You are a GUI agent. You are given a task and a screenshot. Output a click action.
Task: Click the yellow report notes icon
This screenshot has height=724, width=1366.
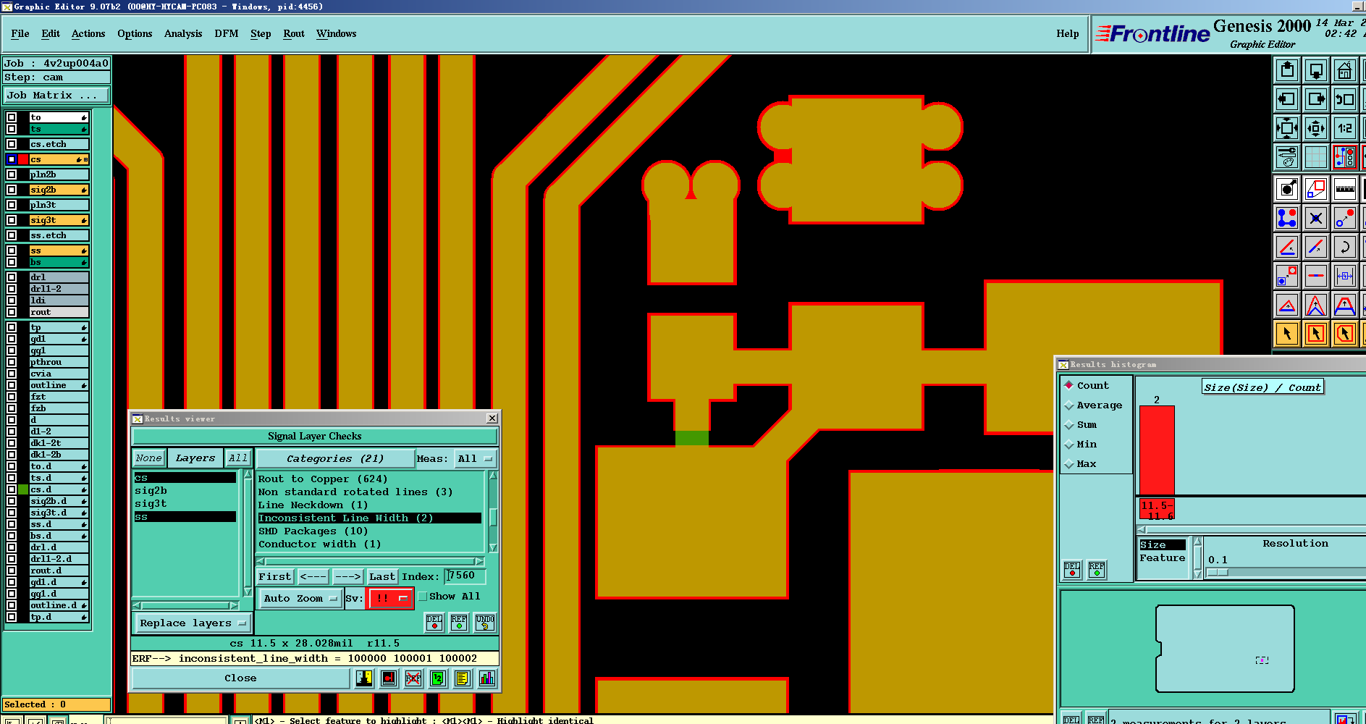point(463,678)
